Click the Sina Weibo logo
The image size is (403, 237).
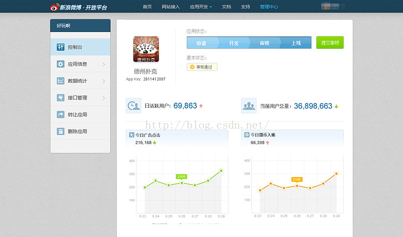[x=78, y=7]
